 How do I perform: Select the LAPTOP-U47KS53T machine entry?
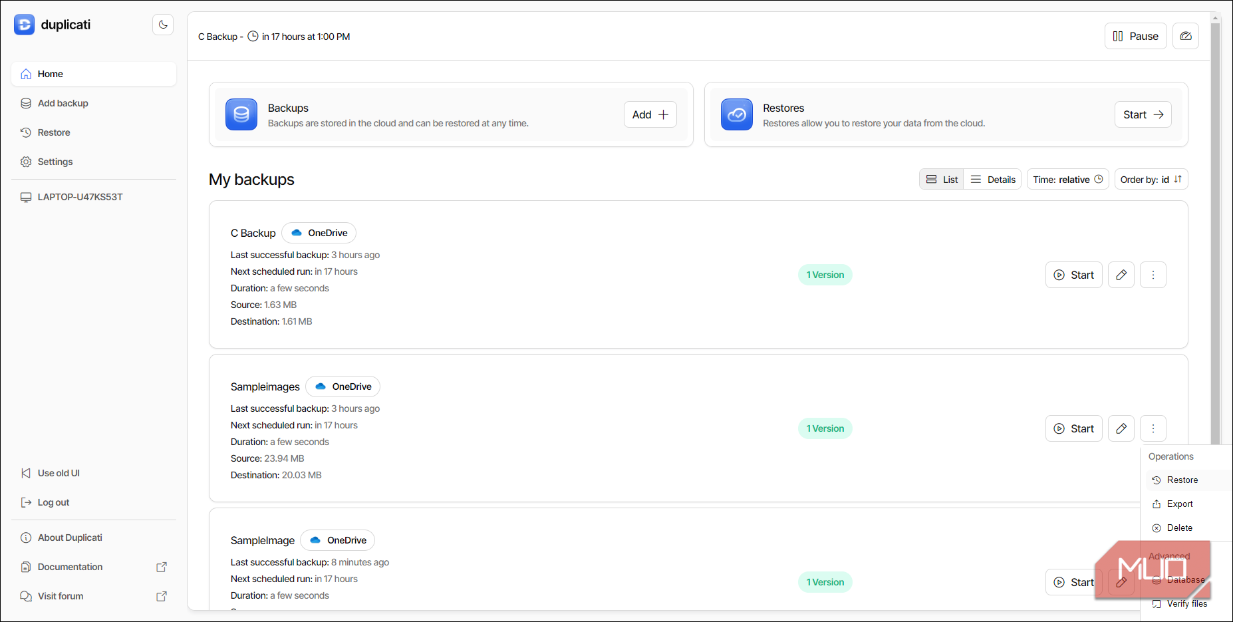tap(94, 197)
